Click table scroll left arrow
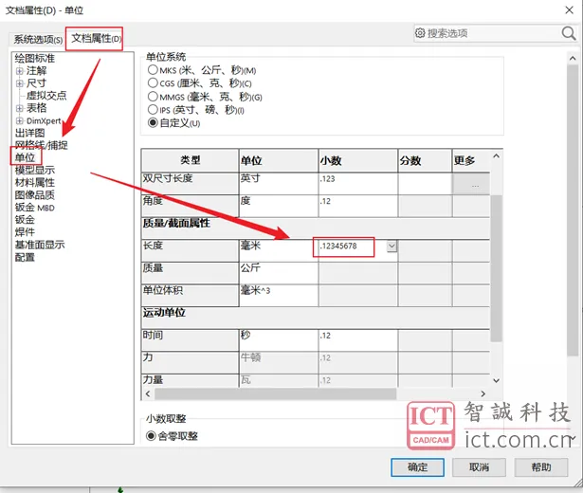Screen dimensions: 583x493 148,393
